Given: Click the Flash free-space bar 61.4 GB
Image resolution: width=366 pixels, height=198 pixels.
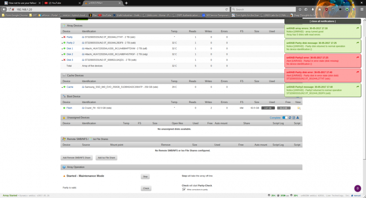Looking at the screenshot, I should coord(284,108).
